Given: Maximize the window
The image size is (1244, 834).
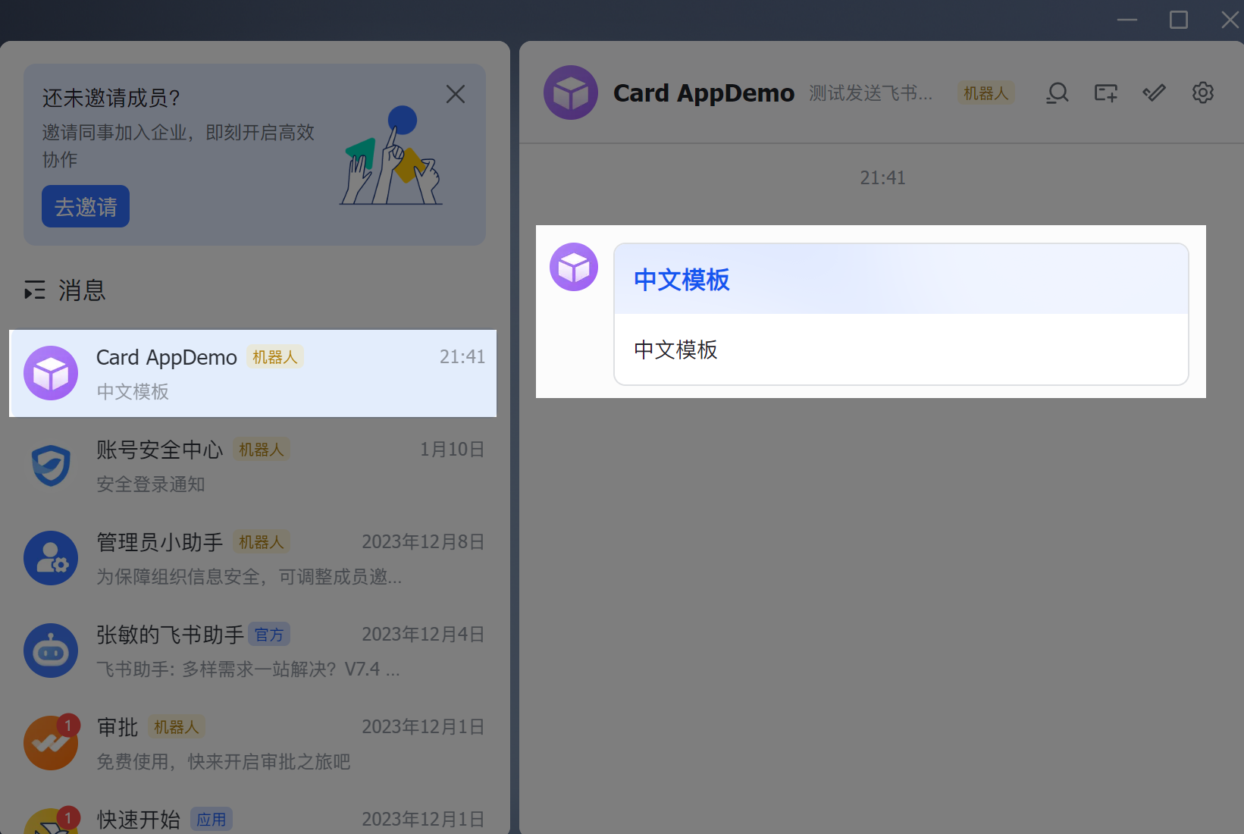Looking at the screenshot, I should click(1179, 20).
